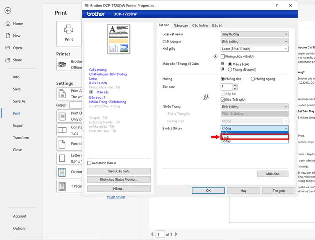Image resolution: width=315 pixels, height=240 pixels.
Task: Click Hỗ trợ support button
Action: coord(119,189)
